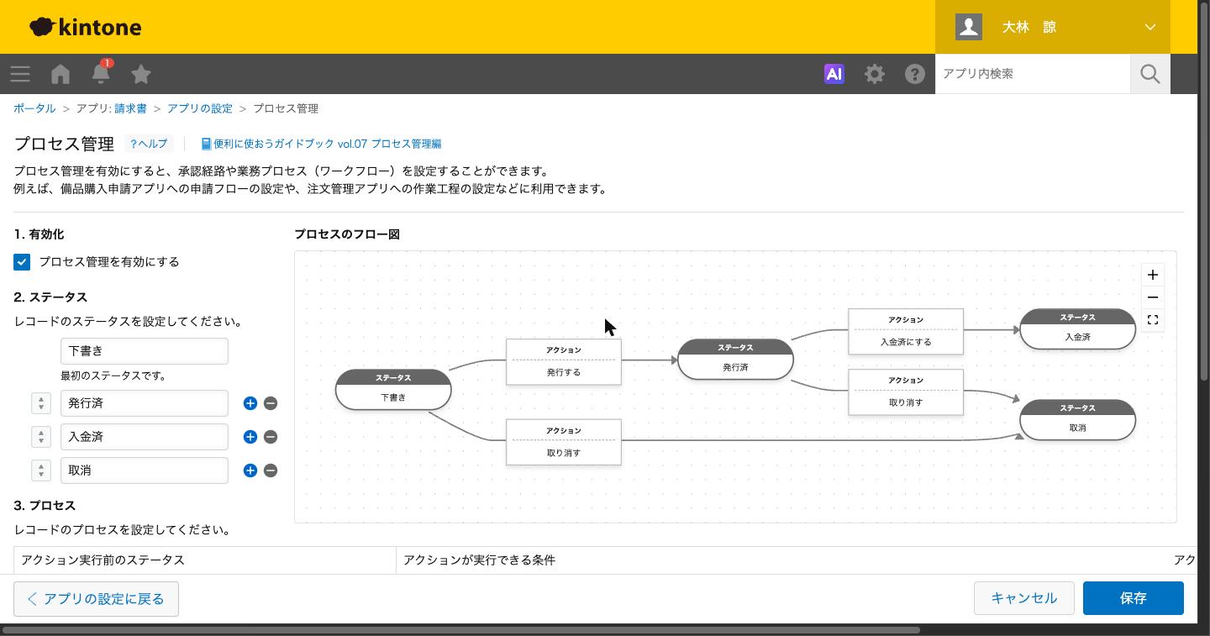Open the 便利に使おうガイドブック vol.07 link
The width and height of the screenshot is (1210, 636).
point(321,144)
